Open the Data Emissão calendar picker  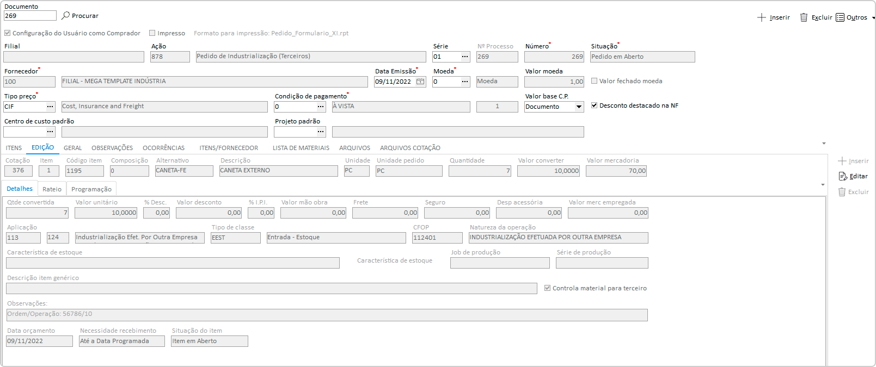pyautogui.click(x=420, y=82)
